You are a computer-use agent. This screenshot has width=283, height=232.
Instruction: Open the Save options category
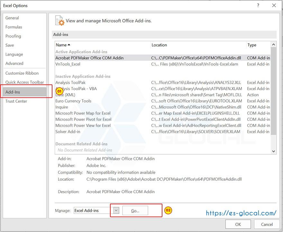(10, 45)
